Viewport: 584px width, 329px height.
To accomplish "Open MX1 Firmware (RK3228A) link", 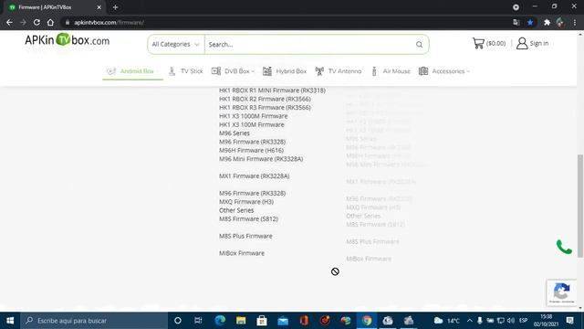I will pyautogui.click(x=255, y=176).
